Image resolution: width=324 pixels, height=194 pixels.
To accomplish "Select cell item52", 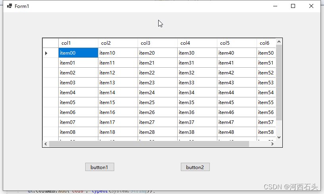I will [x=266, y=72].
